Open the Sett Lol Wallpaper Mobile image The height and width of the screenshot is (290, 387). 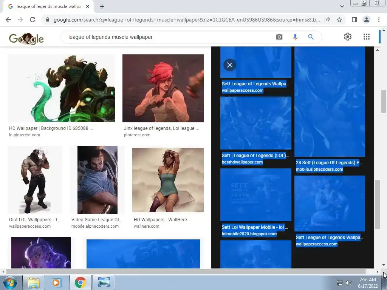256,195
